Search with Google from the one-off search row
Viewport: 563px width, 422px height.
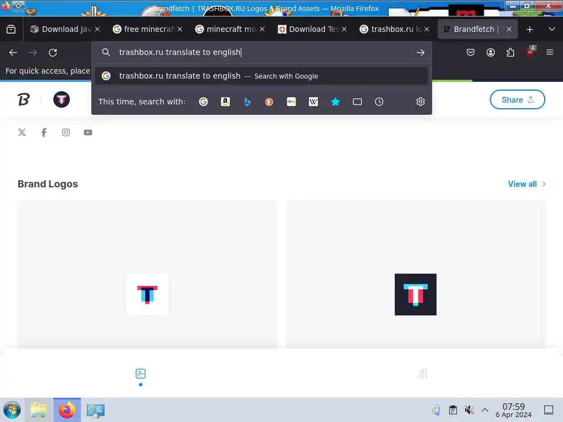(x=203, y=102)
